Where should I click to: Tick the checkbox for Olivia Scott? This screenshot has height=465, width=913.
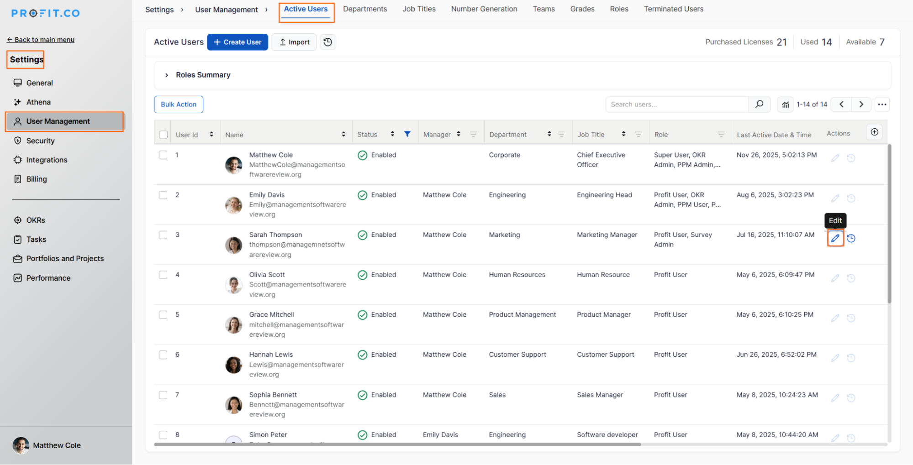163,275
